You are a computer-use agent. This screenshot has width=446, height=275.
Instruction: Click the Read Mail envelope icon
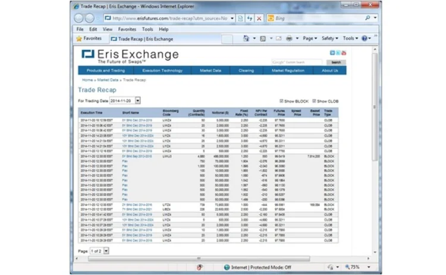[x=278, y=39]
